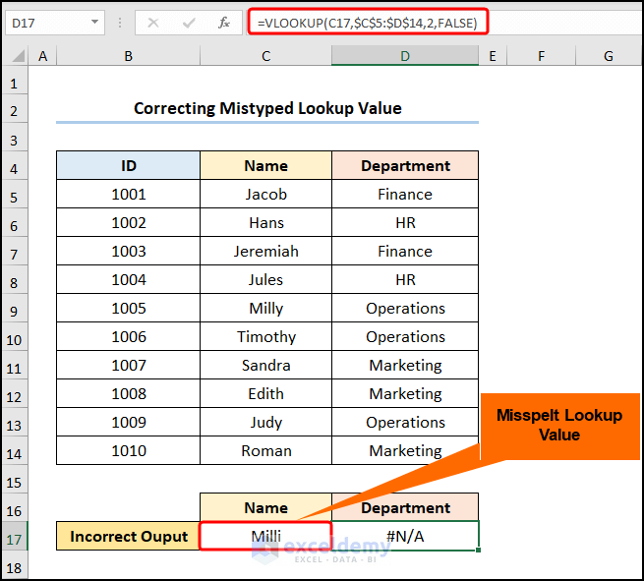Select cell containing Milly
Screen dimensions: 644x581
(x=265, y=308)
